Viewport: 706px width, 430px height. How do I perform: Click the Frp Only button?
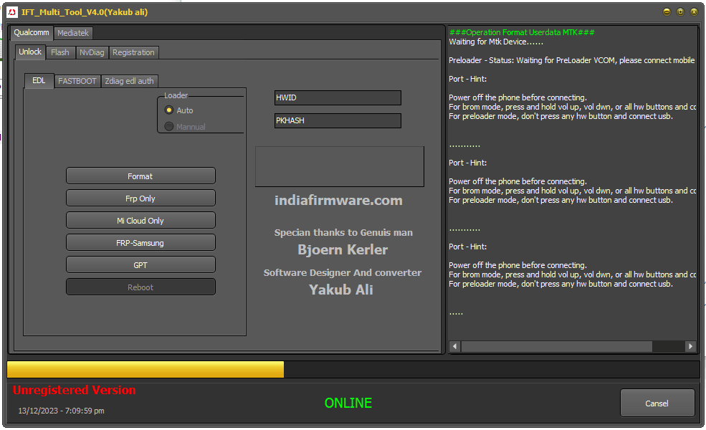tap(140, 198)
